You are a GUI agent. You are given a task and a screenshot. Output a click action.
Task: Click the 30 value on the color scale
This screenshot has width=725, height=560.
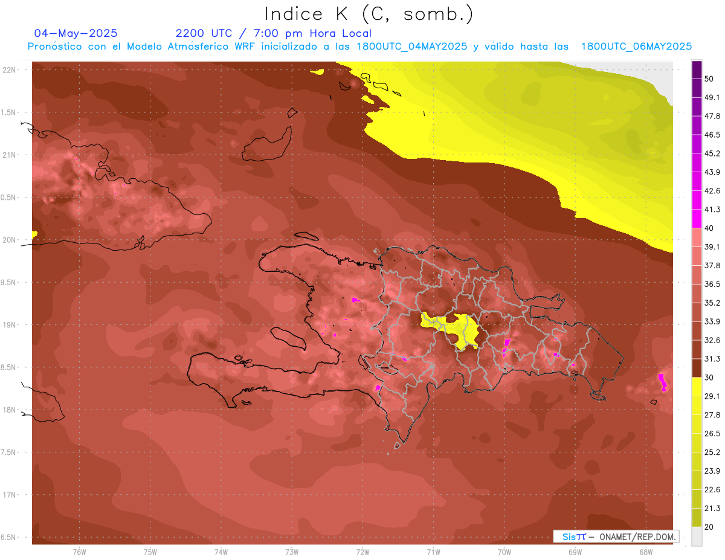710,378
